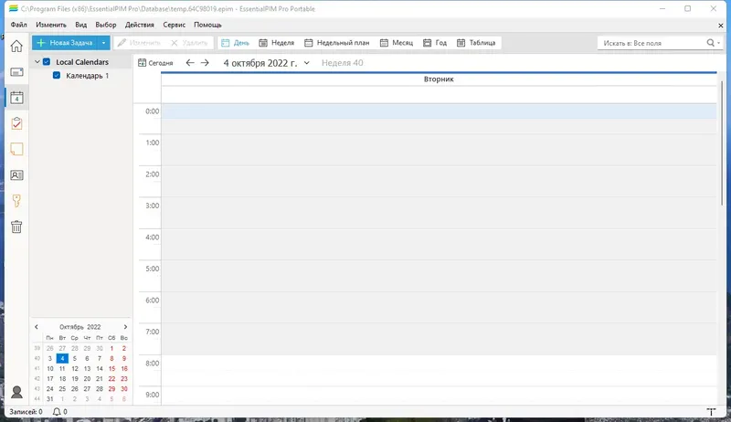The height and width of the screenshot is (422, 731).
Task: Click the Local Calendars tree label
Action: [82, 62]
